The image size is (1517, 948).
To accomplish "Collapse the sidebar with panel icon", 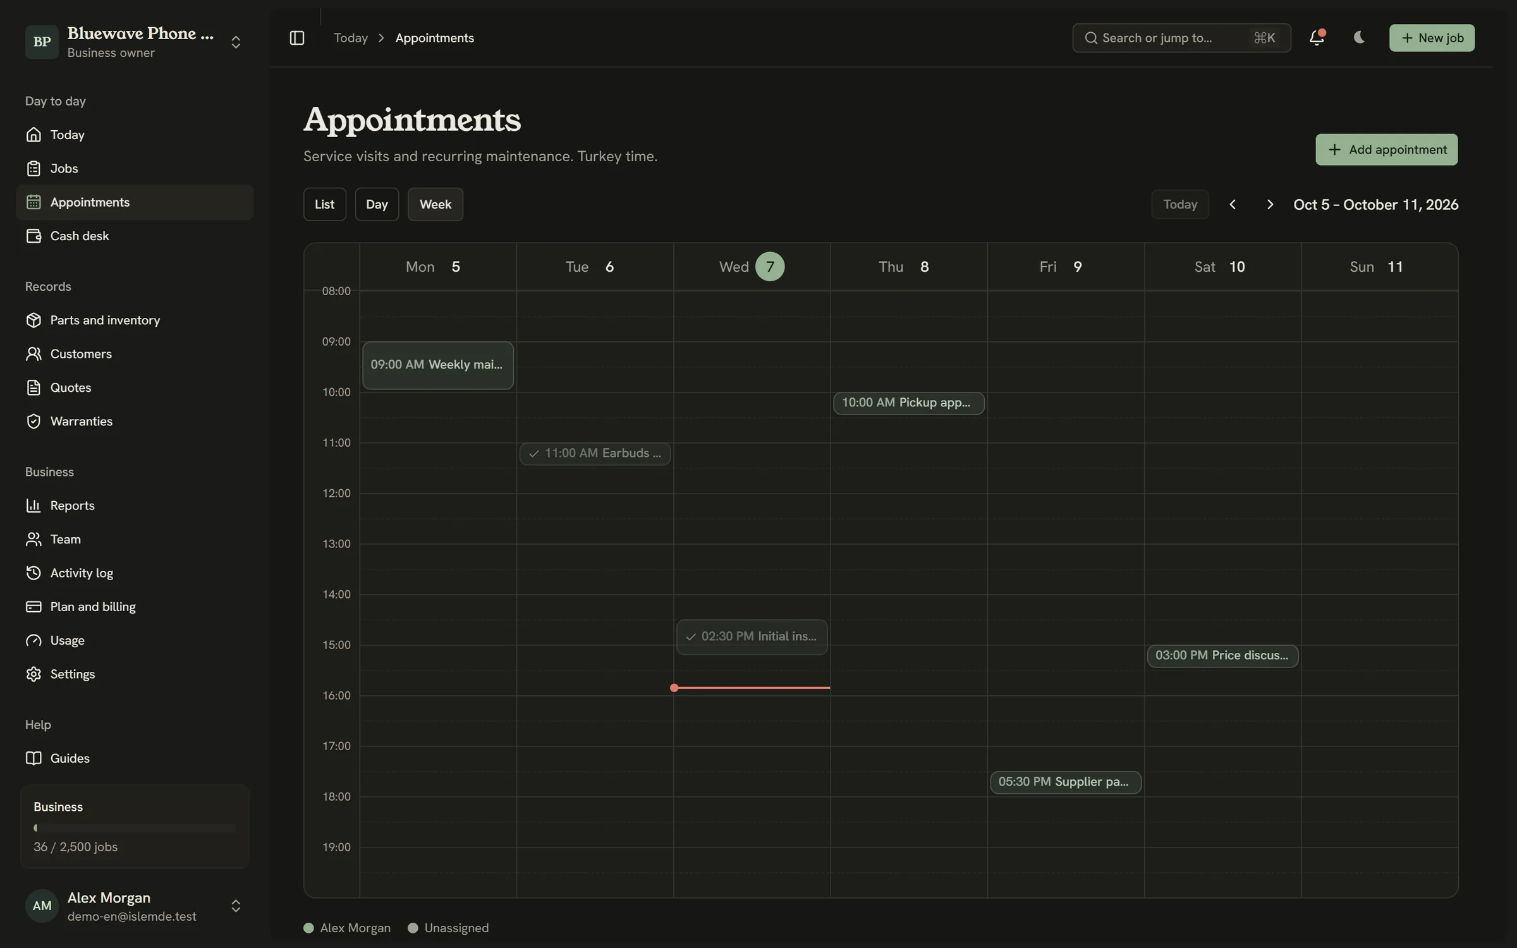I will tap(297, 38).
